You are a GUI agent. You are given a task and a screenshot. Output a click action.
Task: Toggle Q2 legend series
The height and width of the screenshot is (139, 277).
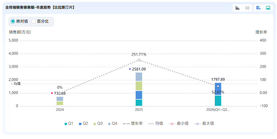(x=83, y=123)
